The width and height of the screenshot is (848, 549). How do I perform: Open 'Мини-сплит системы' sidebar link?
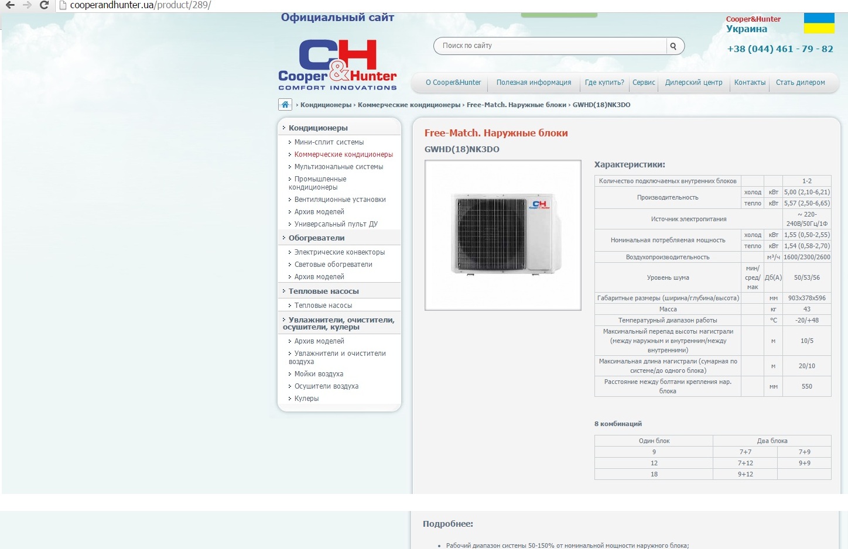[x=329, y=142]
